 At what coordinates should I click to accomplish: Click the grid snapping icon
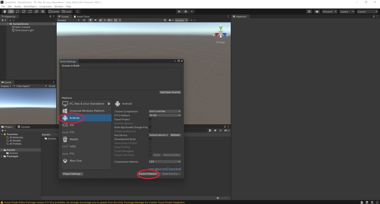tap(78, 11)
